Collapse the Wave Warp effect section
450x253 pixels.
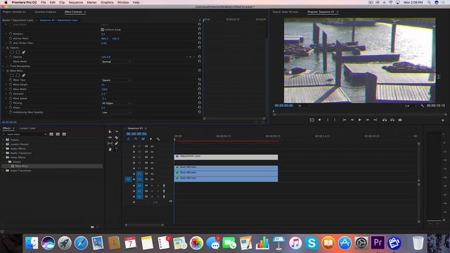tap(4, 71)
